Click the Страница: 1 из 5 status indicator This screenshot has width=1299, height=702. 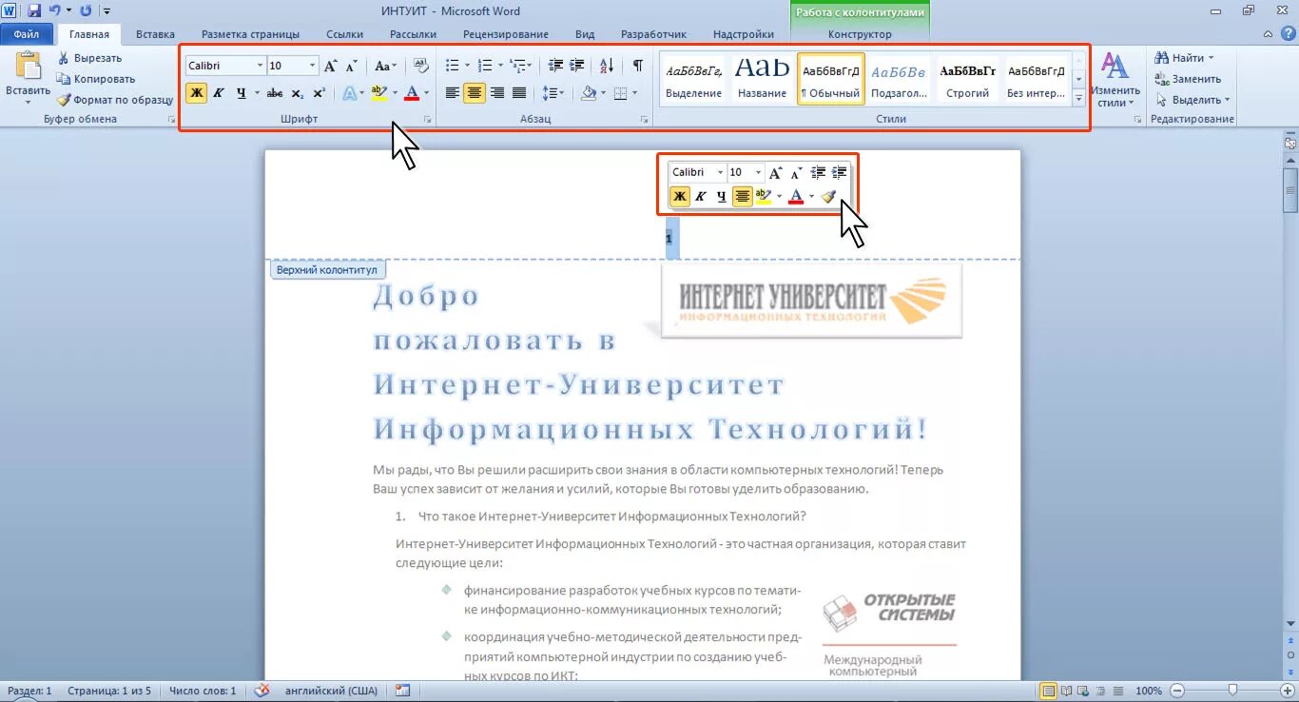point(111,691)
